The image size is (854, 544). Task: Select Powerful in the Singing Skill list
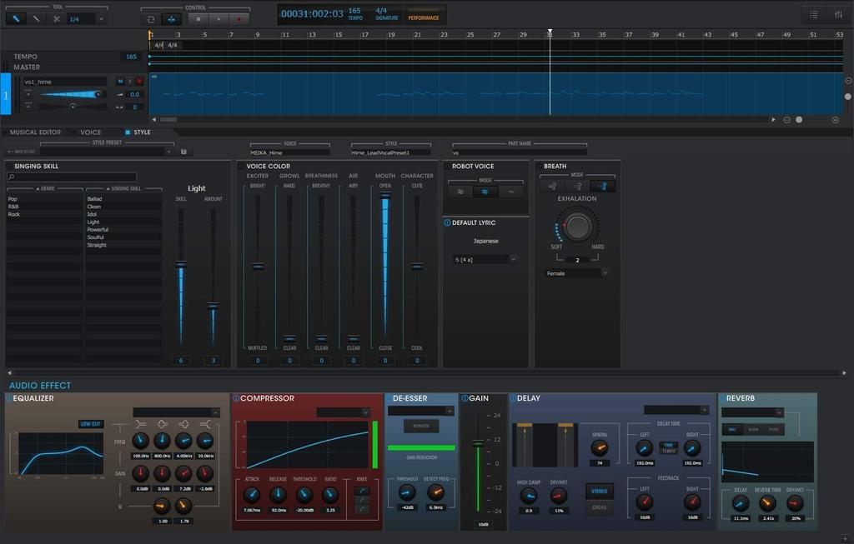click(x=98, y=230)
